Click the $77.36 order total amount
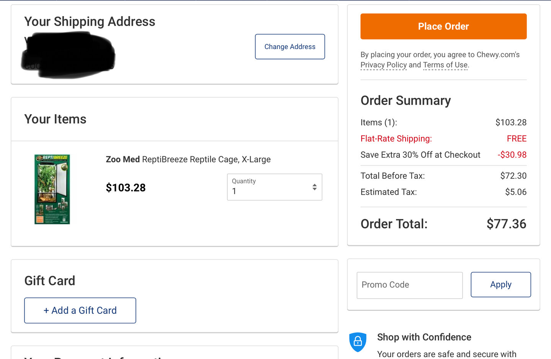Screen dimensions: 551x359 coord(506,224)
